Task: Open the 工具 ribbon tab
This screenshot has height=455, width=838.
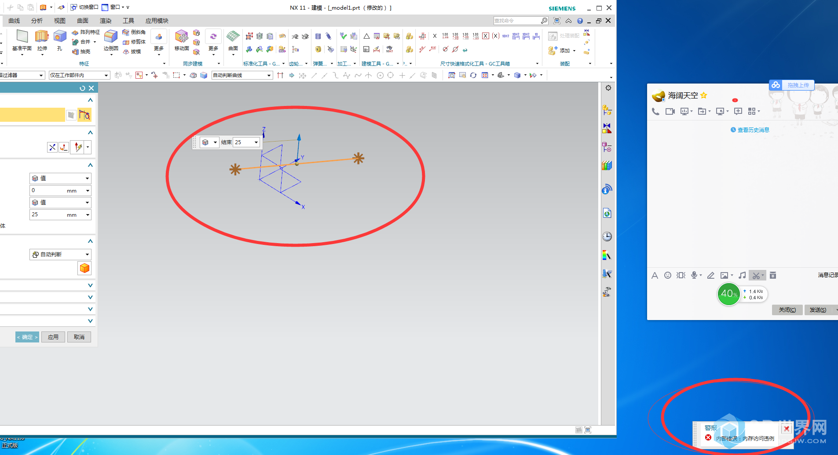Action: point(128,21)
